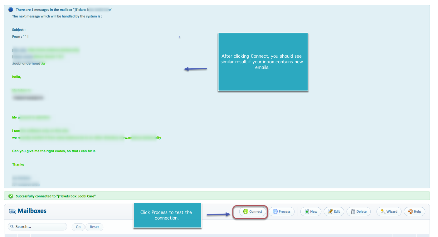Launch the Wizard with wand icon

coord(389,211)
